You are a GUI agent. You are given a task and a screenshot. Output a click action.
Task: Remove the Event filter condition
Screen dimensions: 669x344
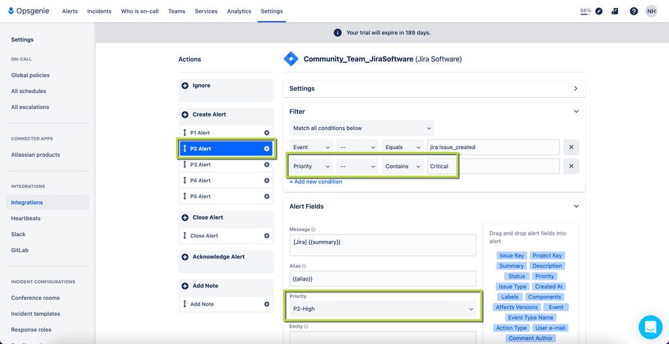571,147
